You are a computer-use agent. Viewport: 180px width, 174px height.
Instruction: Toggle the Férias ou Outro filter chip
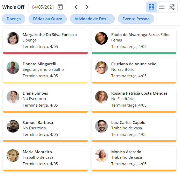pyautogui.click(x=48, y=19)
